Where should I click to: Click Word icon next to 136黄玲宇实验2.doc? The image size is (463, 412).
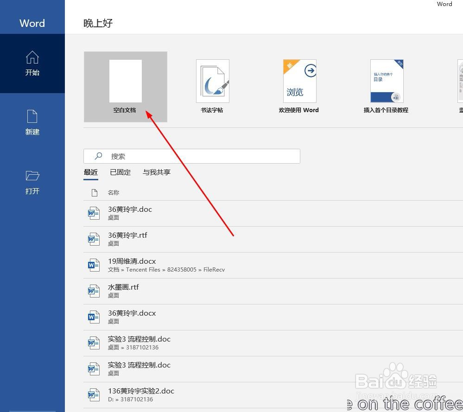click(94, 395)
